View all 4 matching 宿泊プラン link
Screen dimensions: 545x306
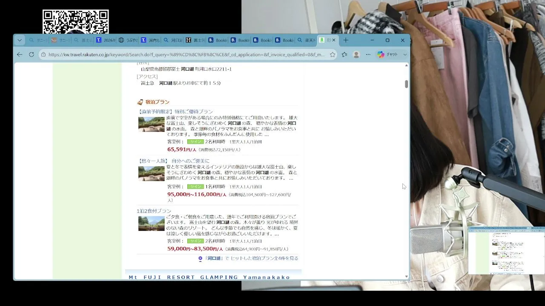pos(251,258)
